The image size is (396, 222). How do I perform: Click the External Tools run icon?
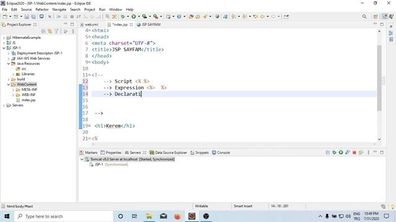[x=156, y=17]
